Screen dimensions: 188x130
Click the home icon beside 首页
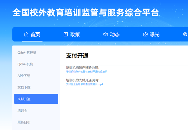click(26, 35)
